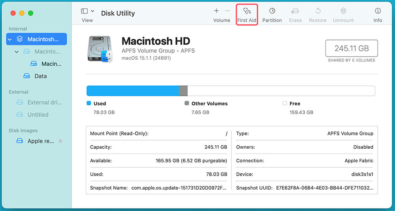Eject the Apple re... disk image

point(60,141)
